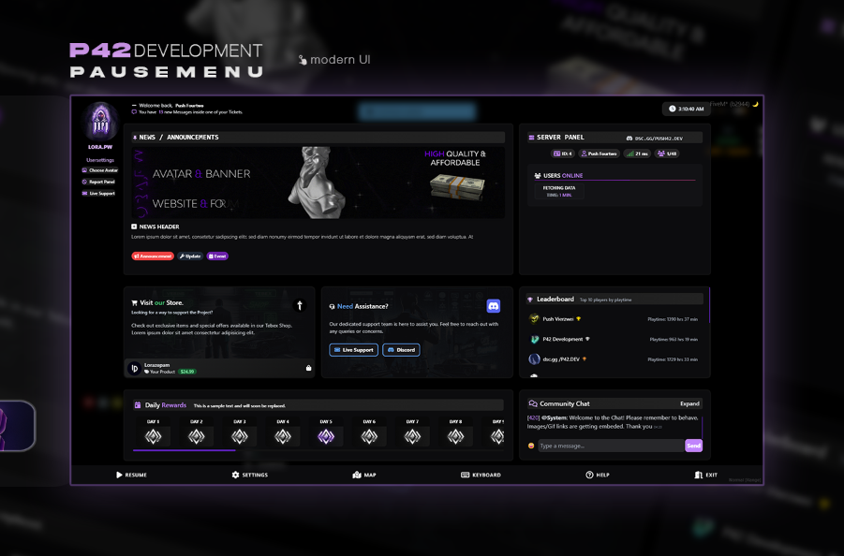This screenshot has width=844, height=556.
Task: Toggle the Event filter pill
Action: 217,256
